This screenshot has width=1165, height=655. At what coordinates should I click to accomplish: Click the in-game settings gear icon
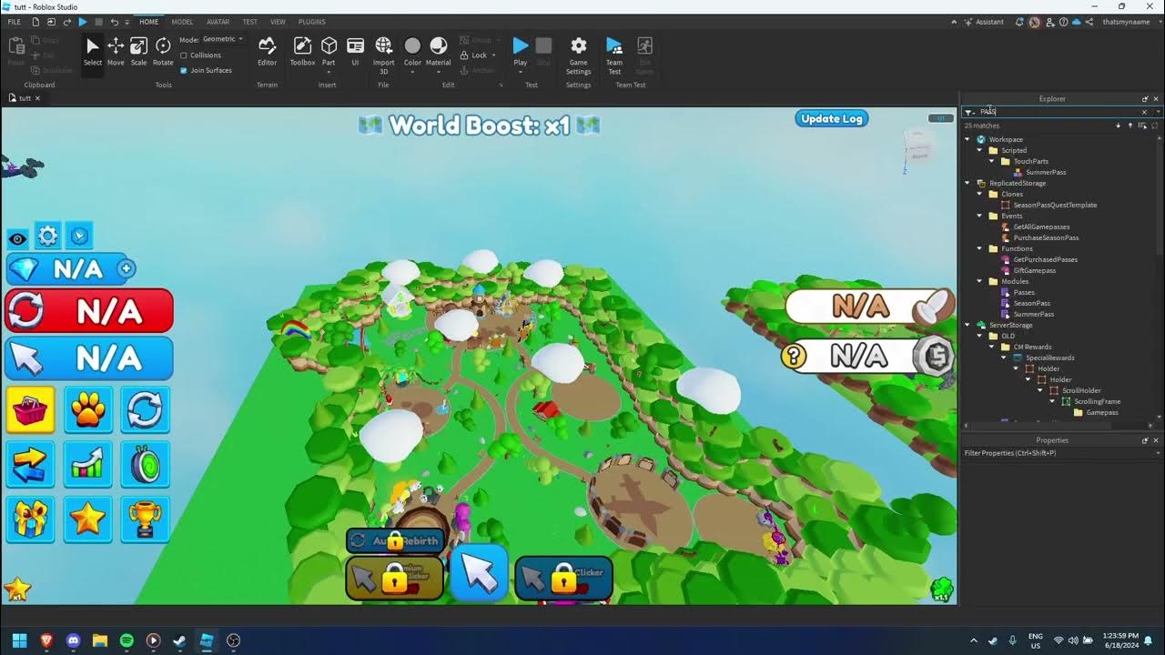(x=47, y=237)
